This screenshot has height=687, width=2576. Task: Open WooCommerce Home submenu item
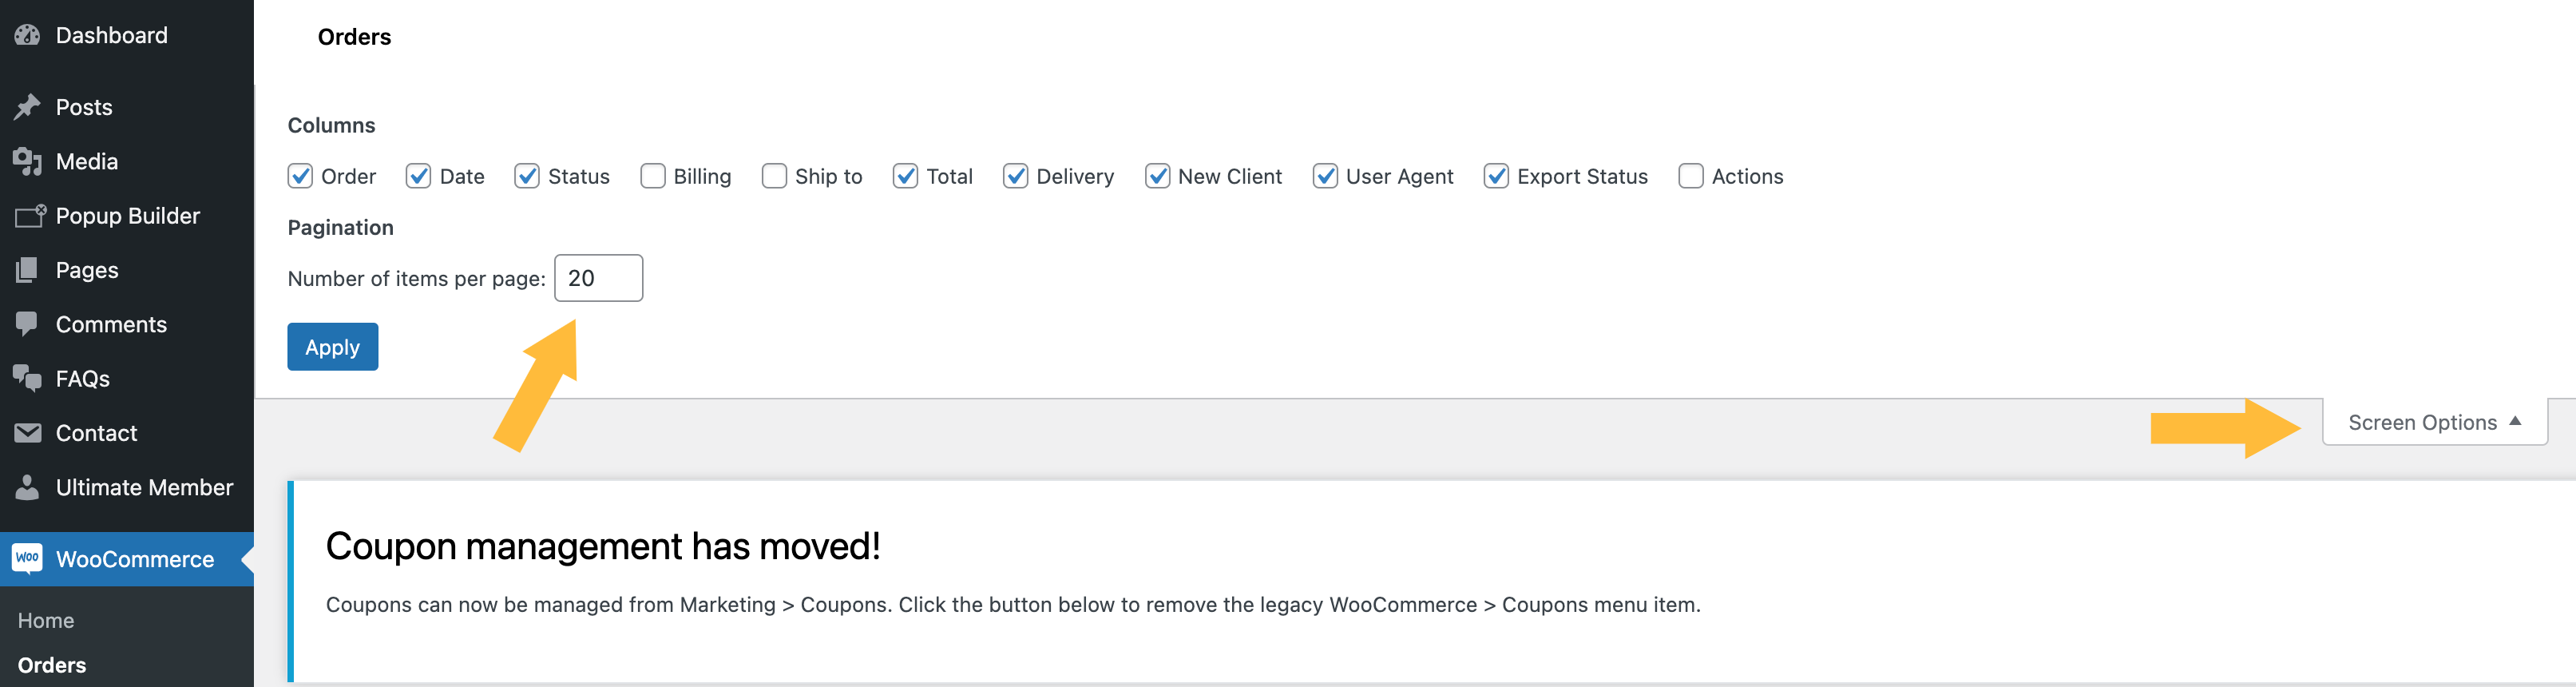[x=46, y=621]
